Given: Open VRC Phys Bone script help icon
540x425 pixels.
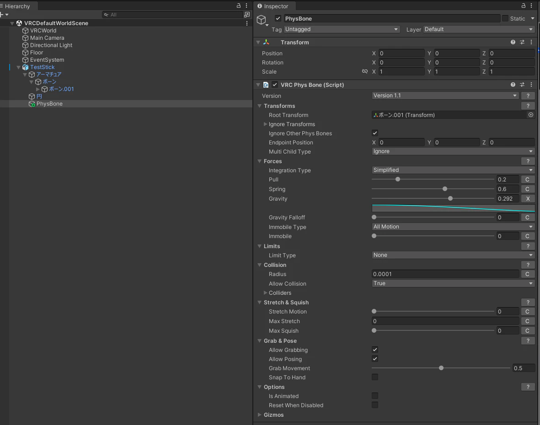Looking at the screenshot, I should click(513, 85).
